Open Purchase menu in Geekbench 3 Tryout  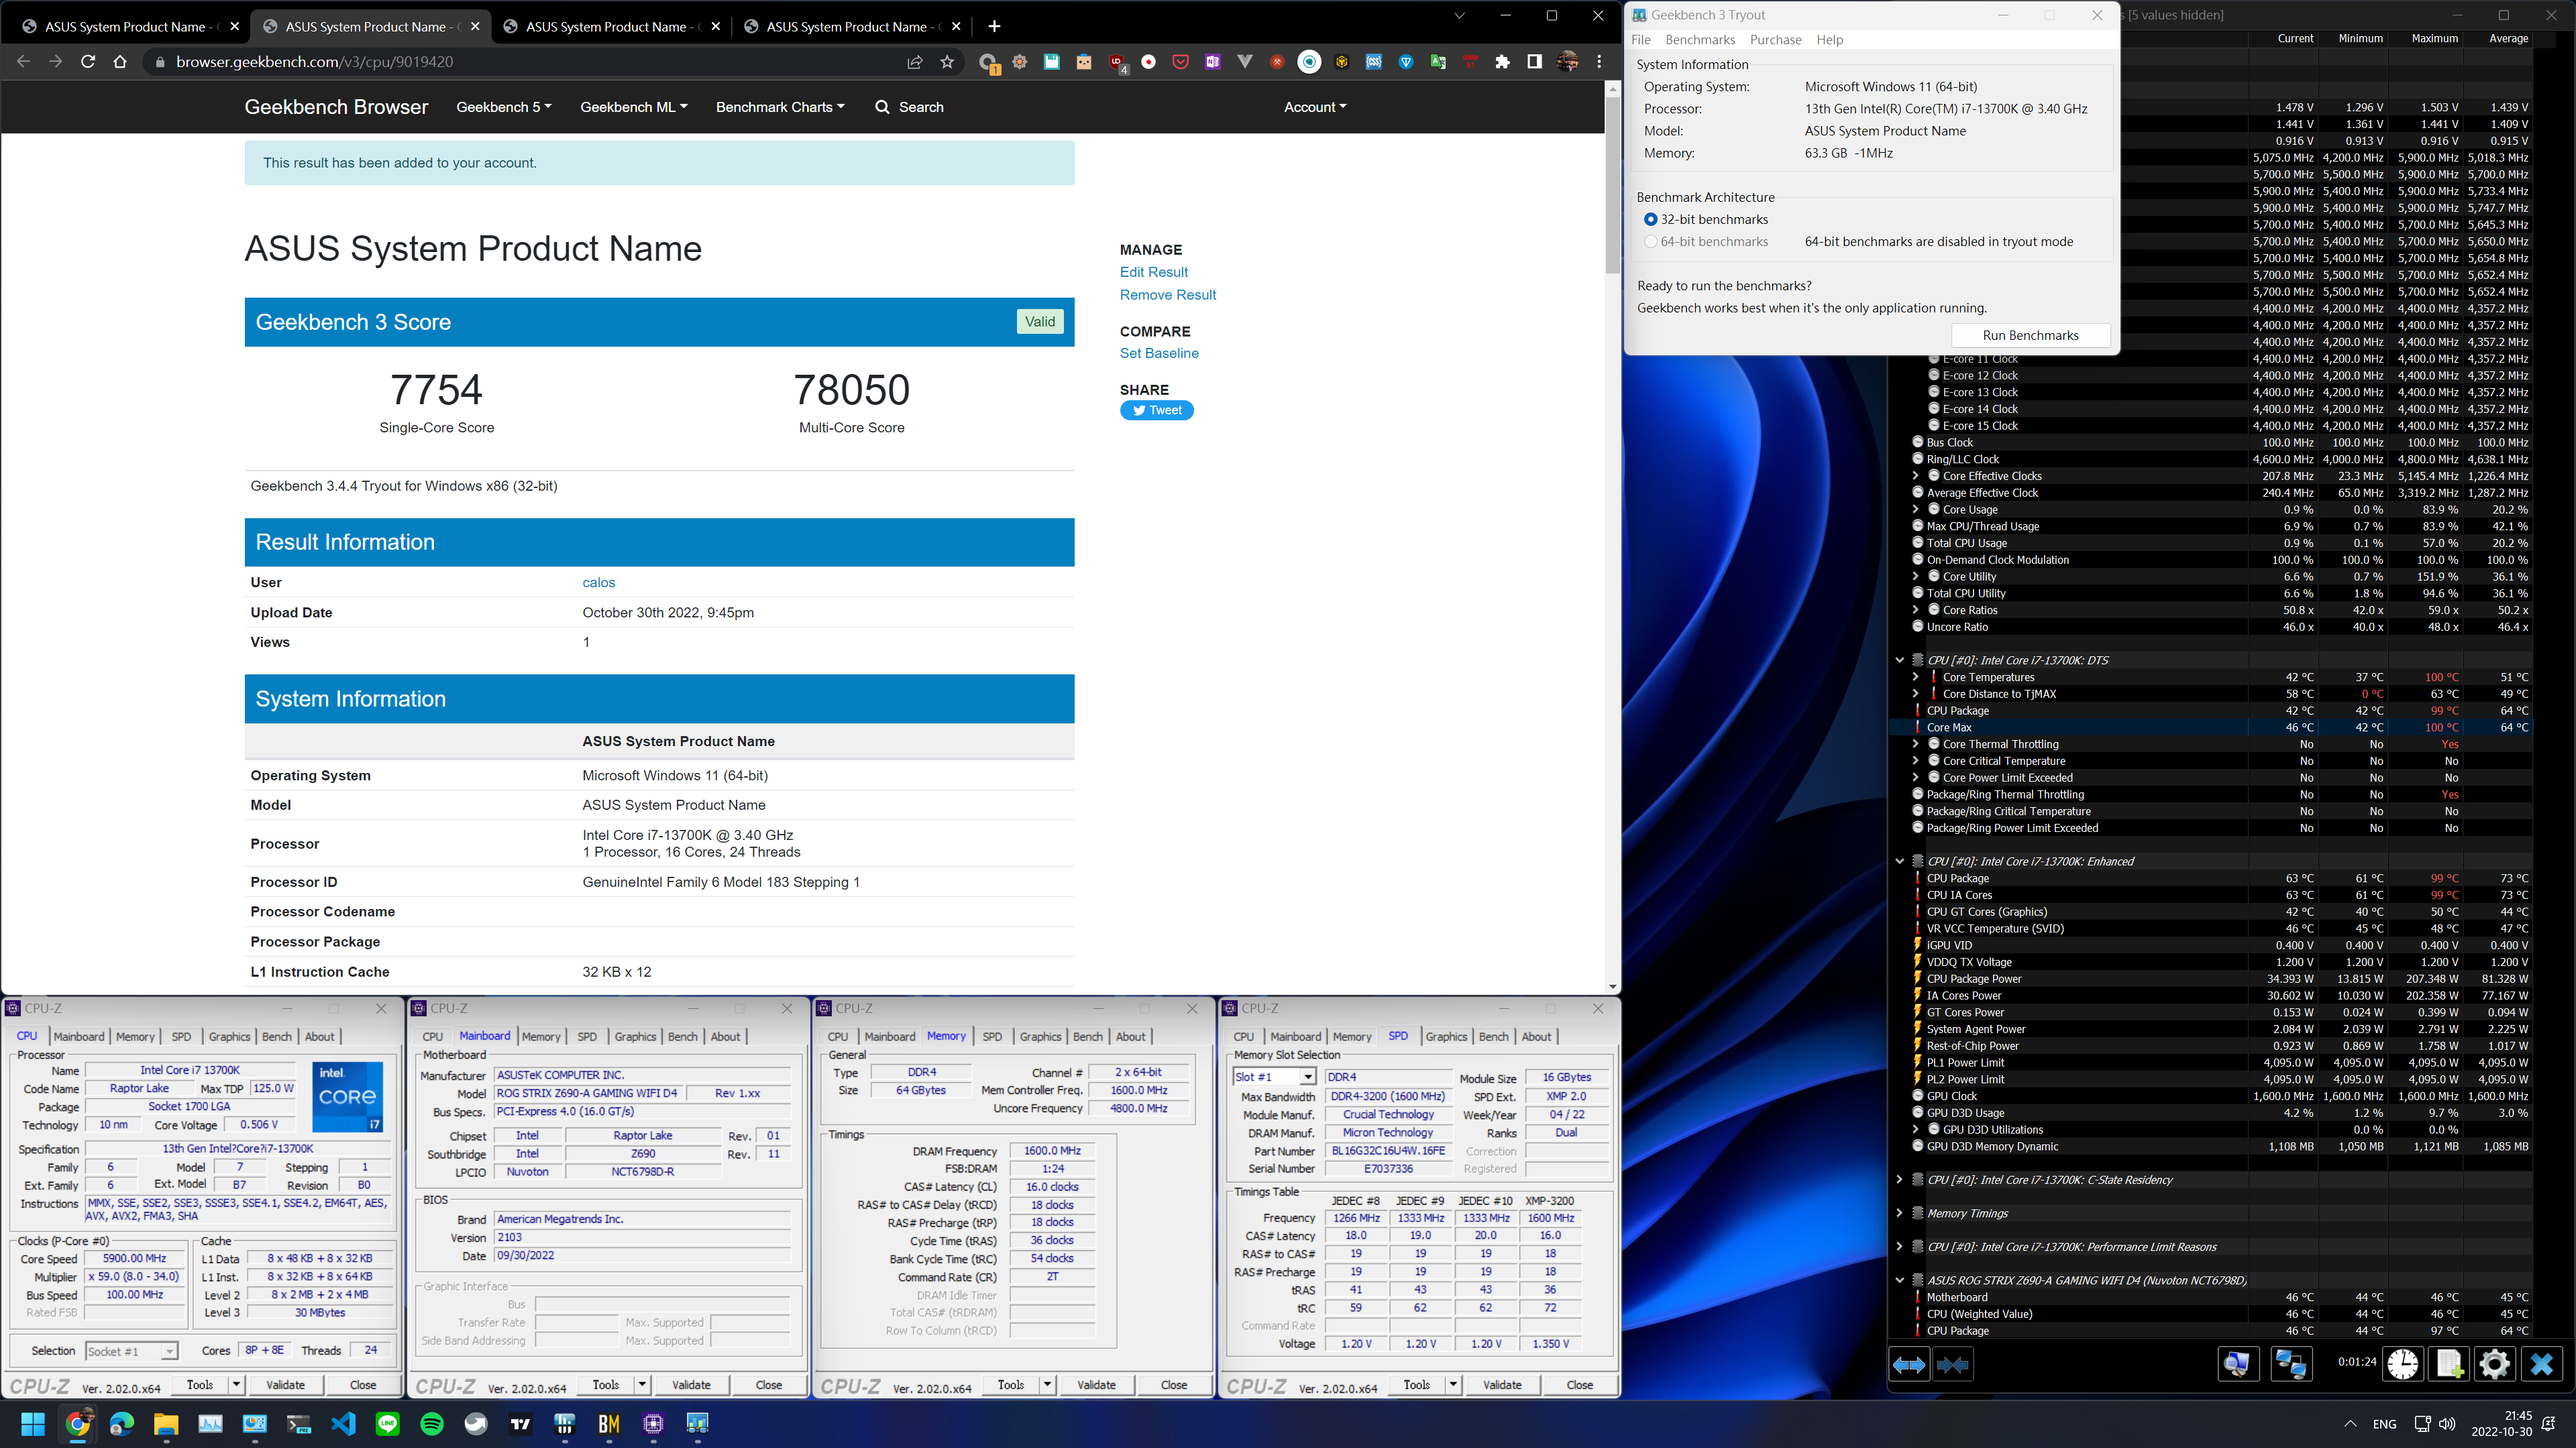(x=1775, y=40)
